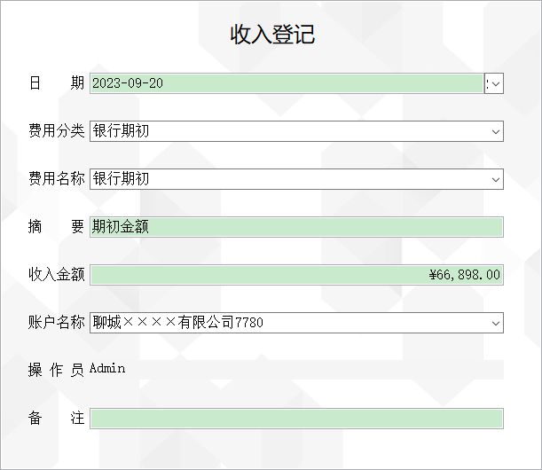Image resolution: width=542 pixels, height=470 pixels.
Task: Click the account text 聊城××××有限公司7780
Action: tap(178, 323)
